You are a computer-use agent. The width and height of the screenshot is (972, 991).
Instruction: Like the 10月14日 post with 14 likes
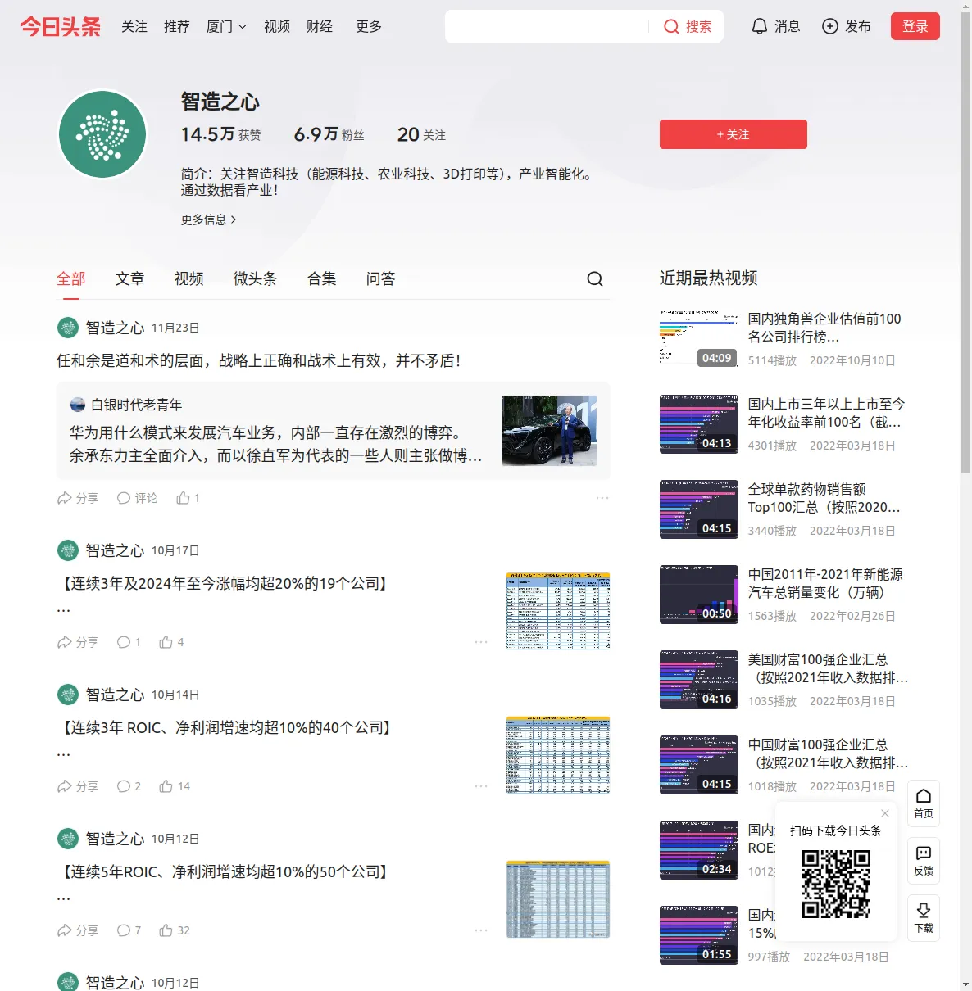coord(175,786)
